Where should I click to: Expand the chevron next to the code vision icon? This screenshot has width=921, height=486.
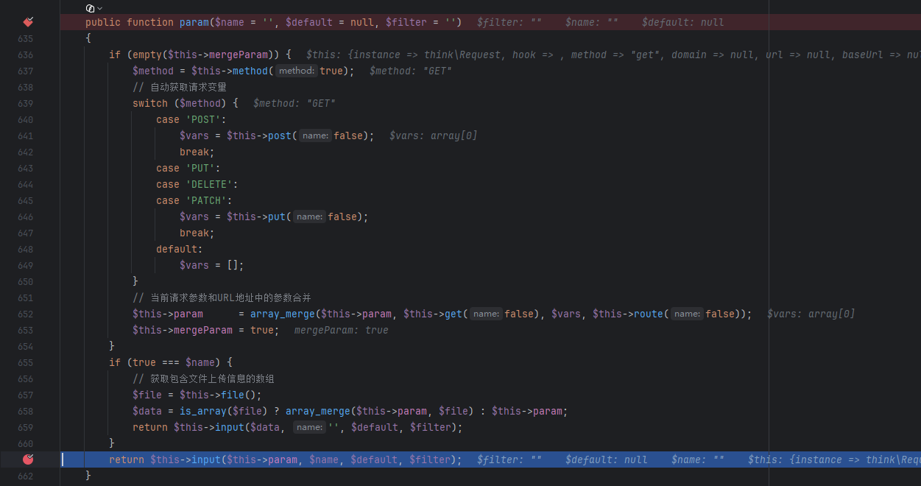click(x=100, y=8)
